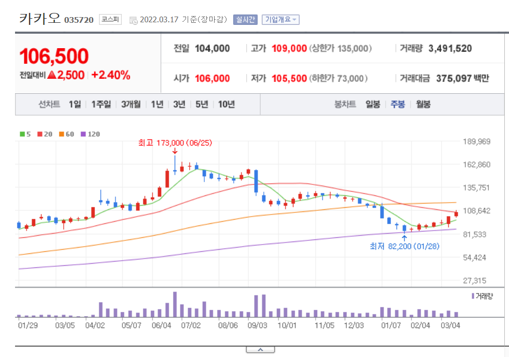509x357 pixels.
Task: Click the 06/04 date axis label
Action: 161,325
